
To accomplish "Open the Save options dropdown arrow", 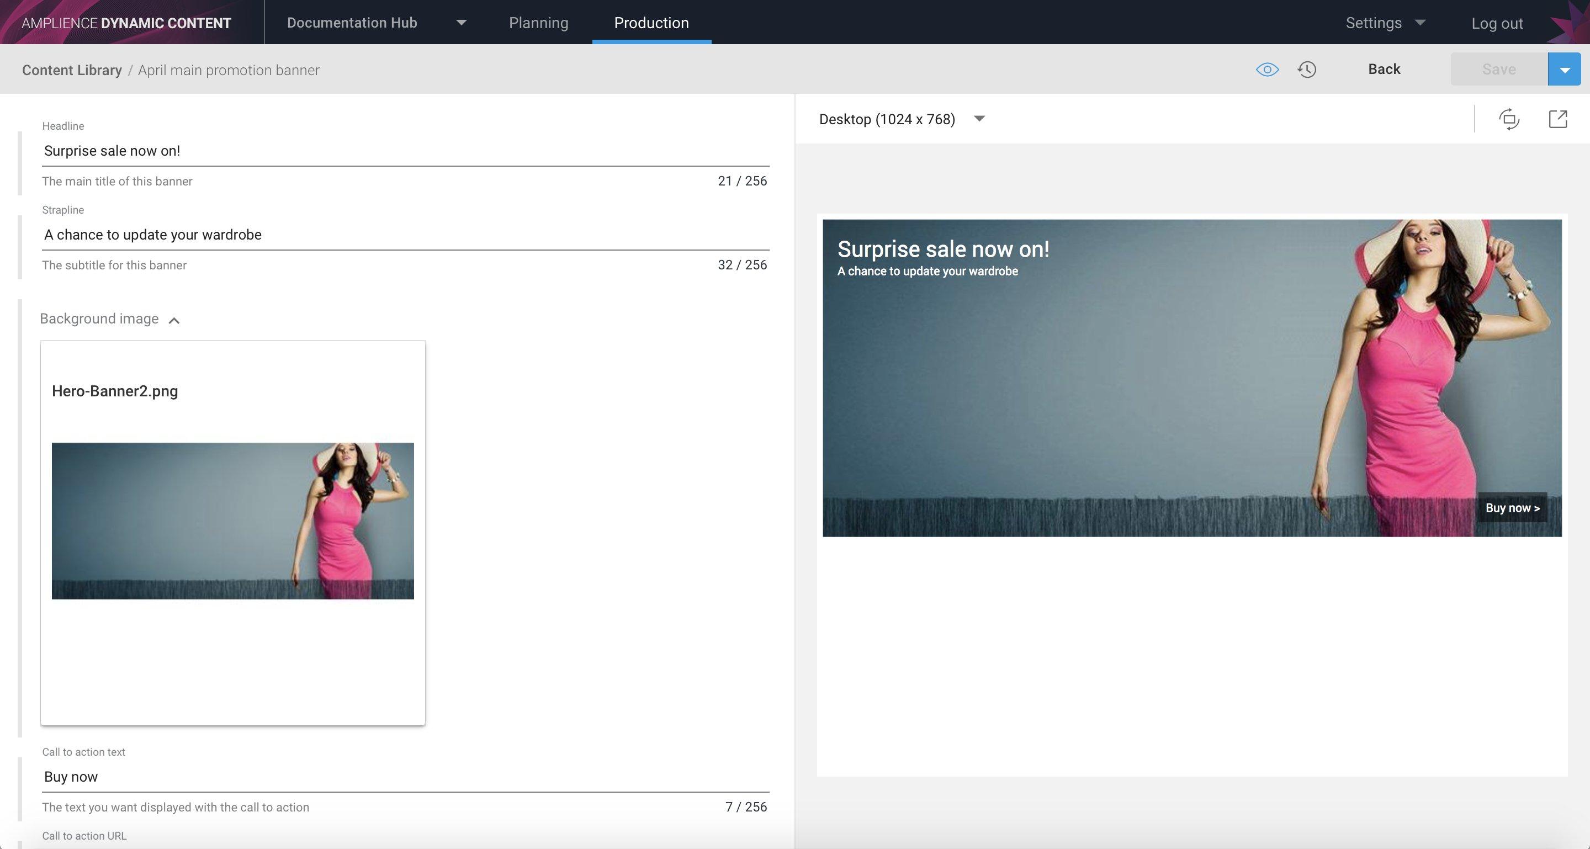I will pos(1564,70).
